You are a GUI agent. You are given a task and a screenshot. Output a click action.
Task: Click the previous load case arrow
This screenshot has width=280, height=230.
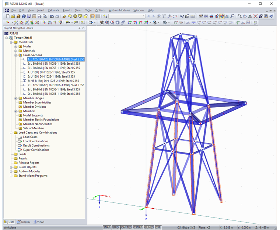click(148, 17)
